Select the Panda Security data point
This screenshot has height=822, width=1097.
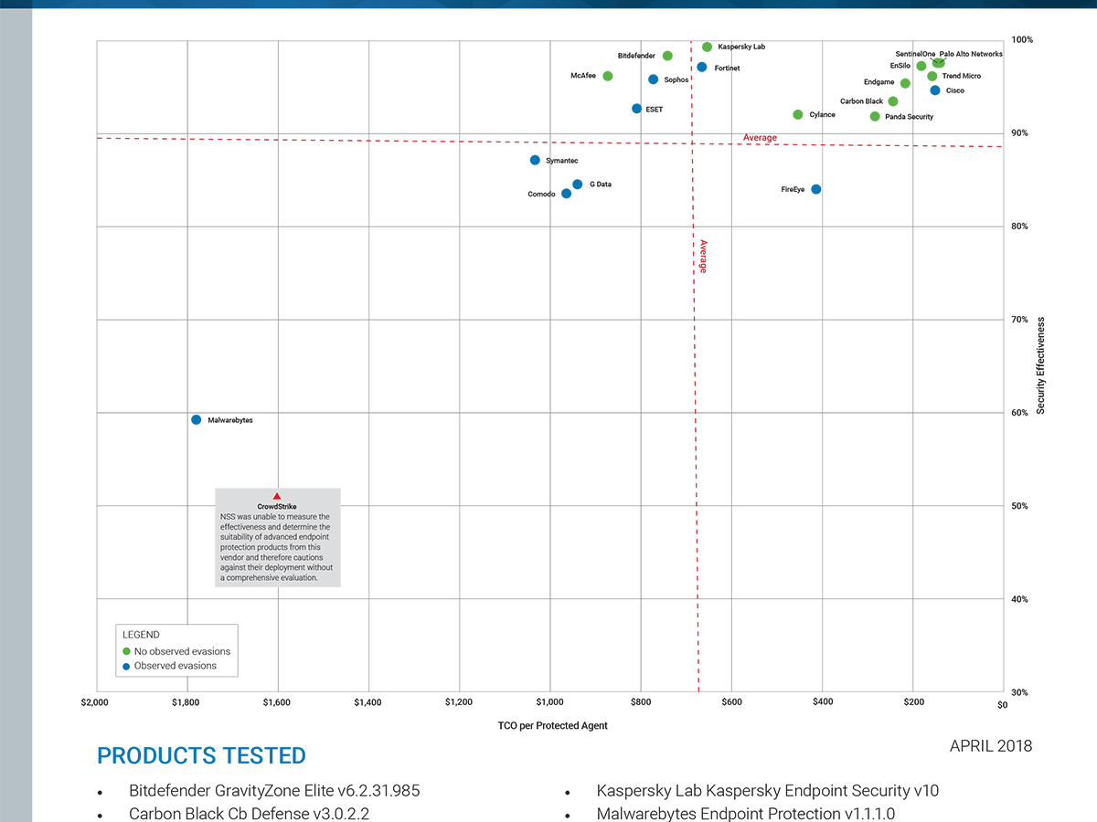point(875,116)
